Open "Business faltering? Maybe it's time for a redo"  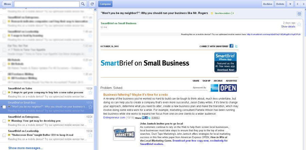point(135,95)
